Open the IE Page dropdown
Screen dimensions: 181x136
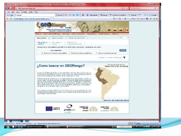(133, 19)
